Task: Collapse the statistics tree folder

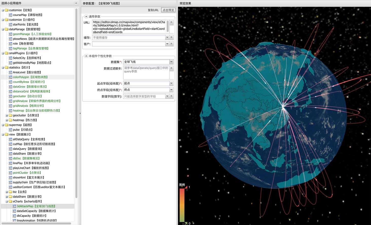Action: pyautogui.click(x=3, y=68)
